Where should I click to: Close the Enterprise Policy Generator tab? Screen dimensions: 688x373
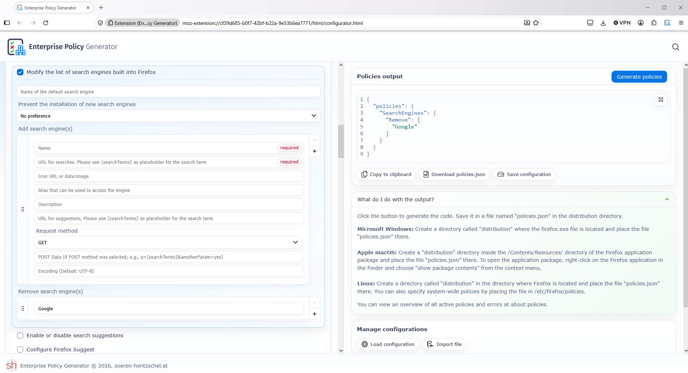(88, 8)
